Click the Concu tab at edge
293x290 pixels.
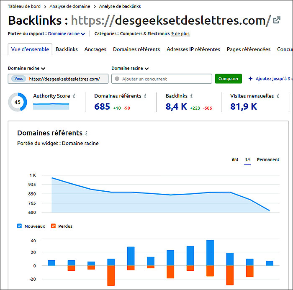(285, 49)
